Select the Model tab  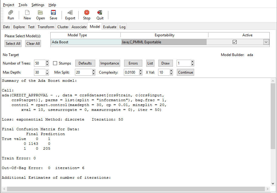point(95,26)
